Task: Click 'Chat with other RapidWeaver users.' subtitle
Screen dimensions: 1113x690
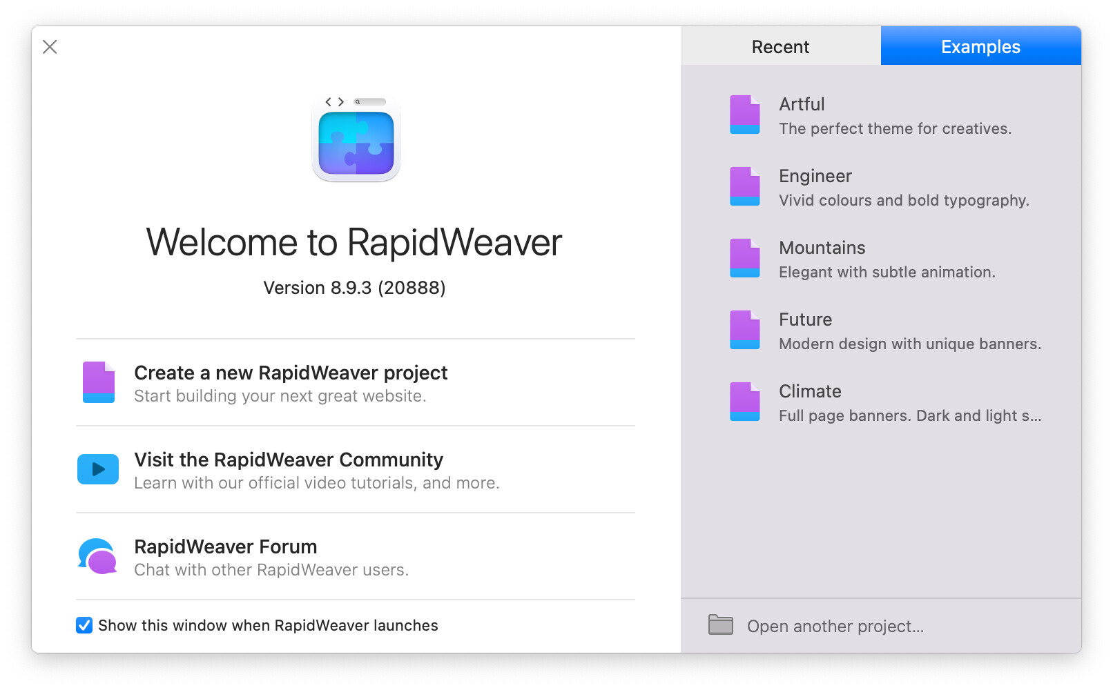Action: (271, 570)
